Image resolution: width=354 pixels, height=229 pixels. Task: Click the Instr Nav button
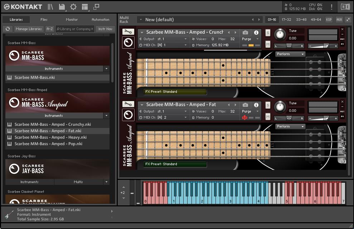click(105, 29)
